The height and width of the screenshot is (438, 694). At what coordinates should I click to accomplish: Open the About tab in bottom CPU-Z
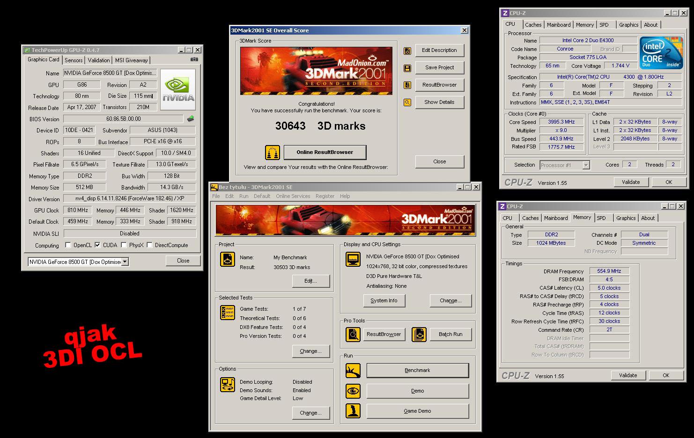(x=648, y=218)
